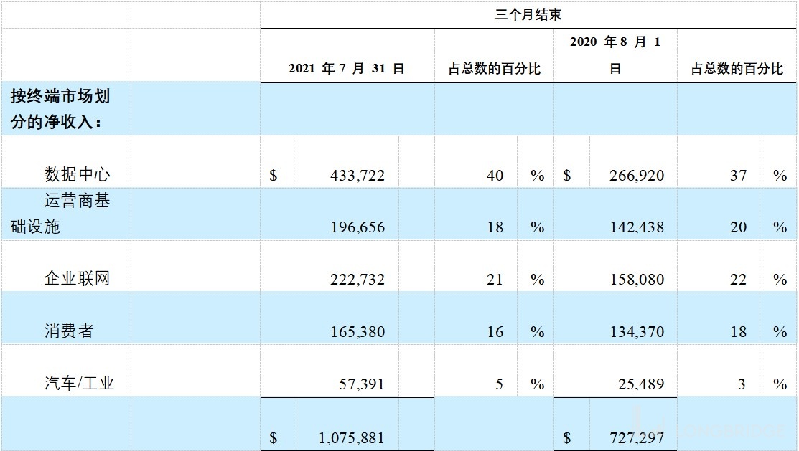This screenshot has height=451, width=799.
Task: Select the 汽车/工业 row label
Action: point(79,384)
